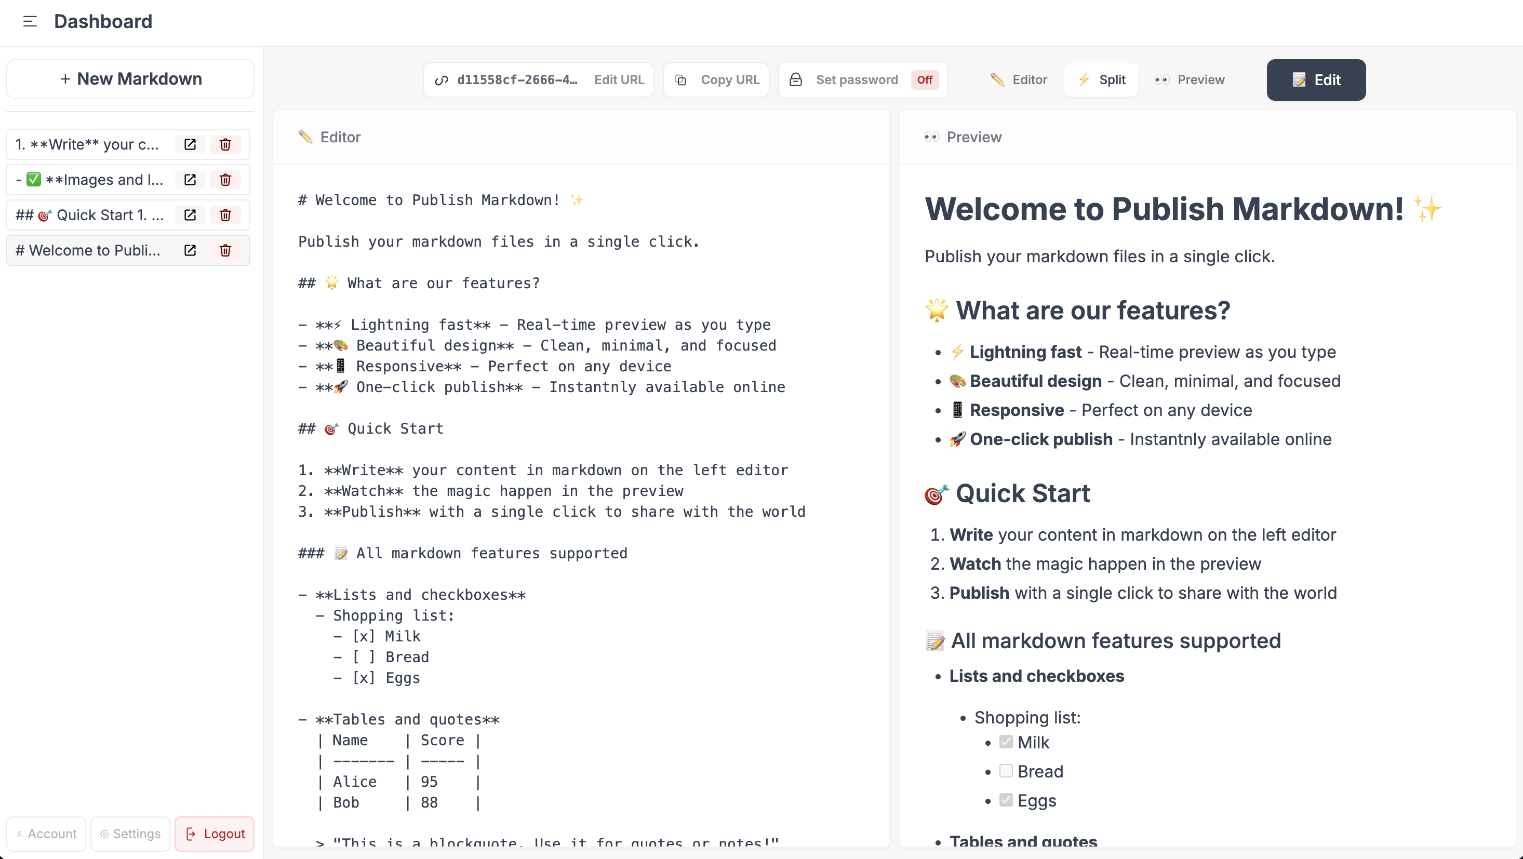
Task: Click the copy icon beside Copy URL
Action: [681, 80]
